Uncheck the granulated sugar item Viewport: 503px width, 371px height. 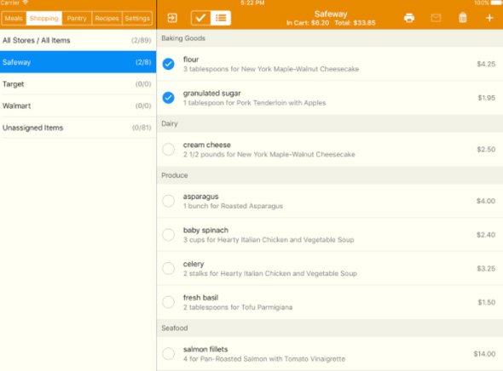click(169, 98)
